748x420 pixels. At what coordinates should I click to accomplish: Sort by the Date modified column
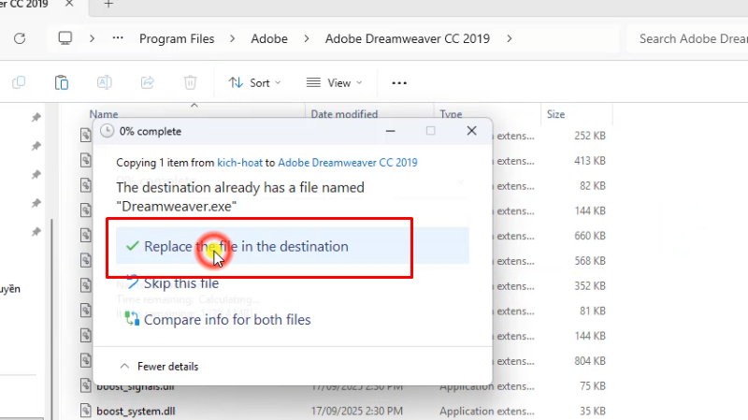click(344, 114)
